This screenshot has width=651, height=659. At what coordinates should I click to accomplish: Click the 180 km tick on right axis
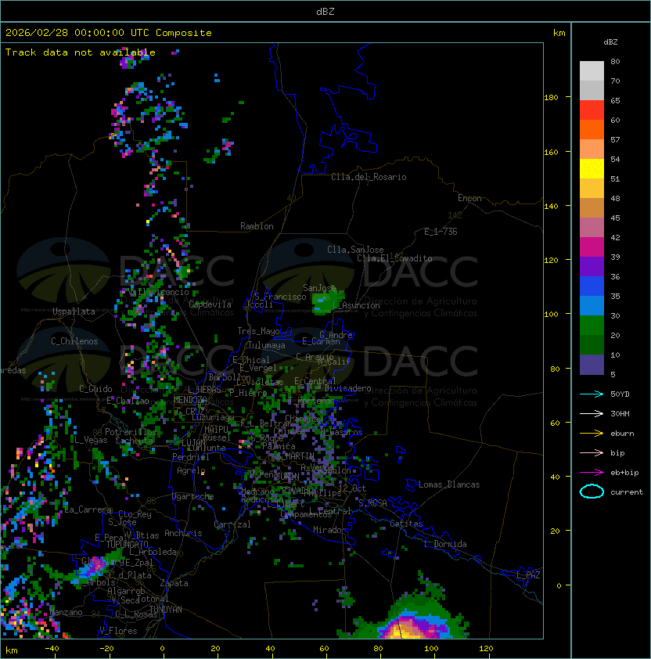coord(551,98)
